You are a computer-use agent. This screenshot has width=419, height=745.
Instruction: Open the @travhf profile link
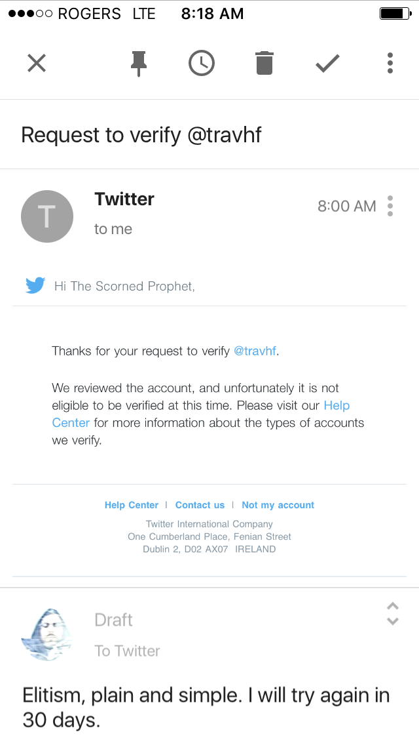(255, 351)
